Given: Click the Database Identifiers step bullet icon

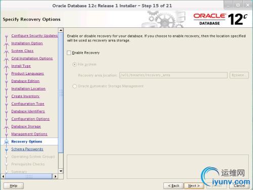Looking at the screenshot, I should [7, 112].
